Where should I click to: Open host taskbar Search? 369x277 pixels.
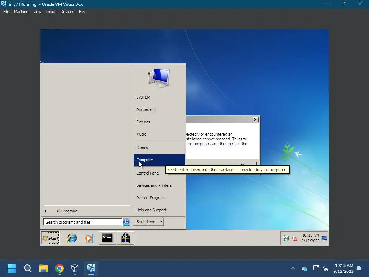(27, 268)
